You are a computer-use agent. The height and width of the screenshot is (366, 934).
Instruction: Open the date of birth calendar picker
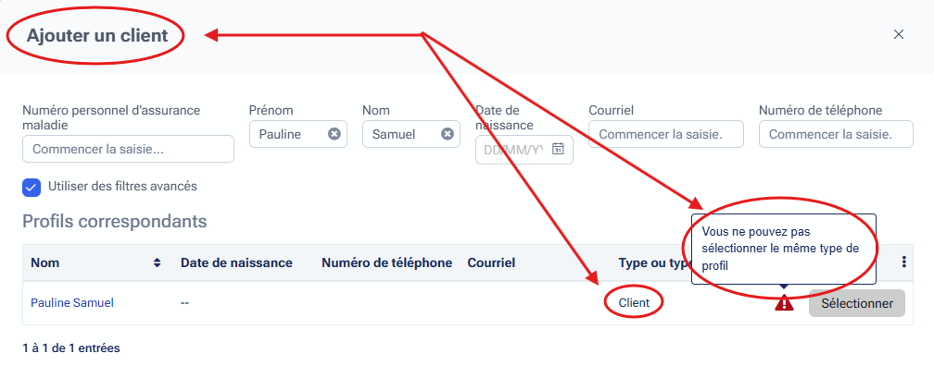point(558,149)
